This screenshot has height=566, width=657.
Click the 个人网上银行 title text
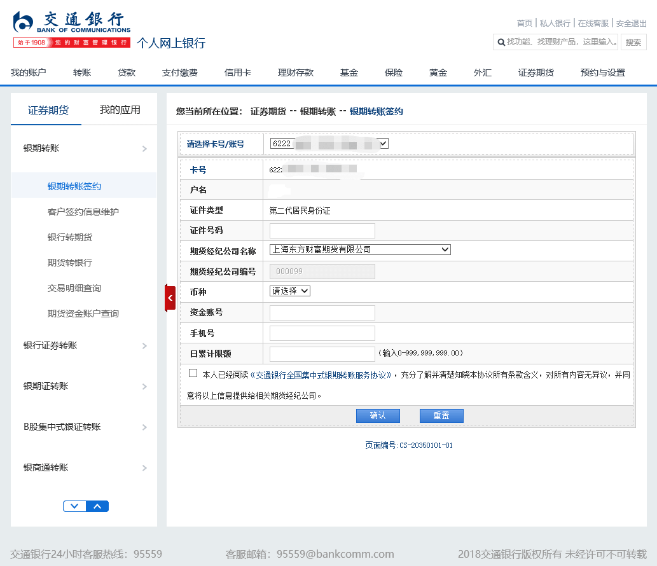tap(171, 43)
